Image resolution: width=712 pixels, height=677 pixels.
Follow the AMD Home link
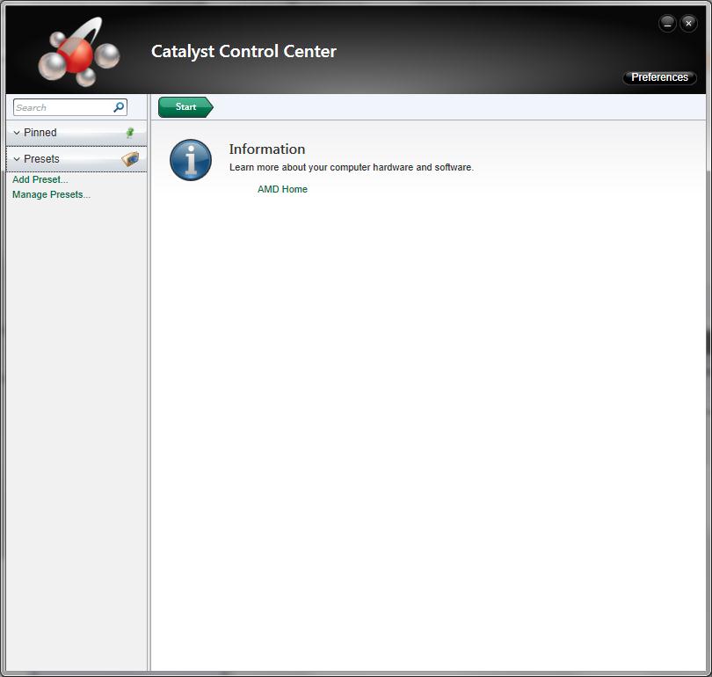click(x=282, y=189)
